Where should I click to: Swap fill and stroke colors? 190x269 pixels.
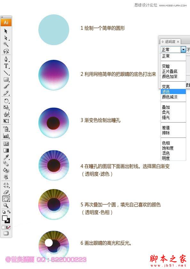tap(9, 212)
